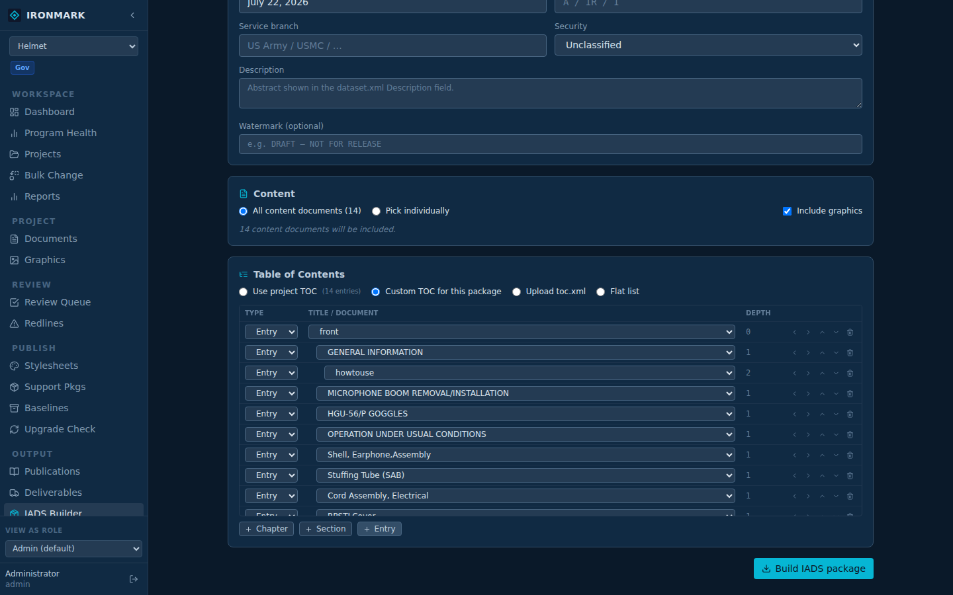Viewport: 953px width, 595px height.
Task: Open Graphics under Project
Action: pyautogui.click(x=73, y=260)
